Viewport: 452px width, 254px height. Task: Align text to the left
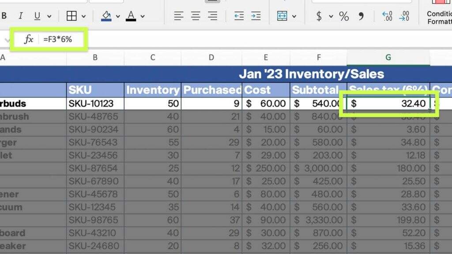[x=178, y=16]
